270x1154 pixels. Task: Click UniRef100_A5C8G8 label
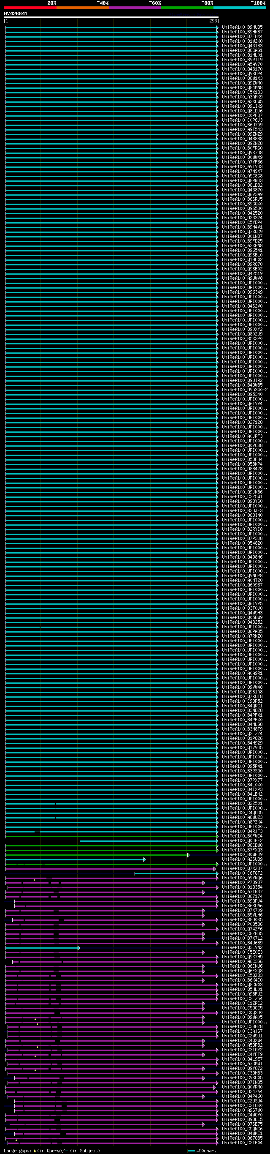tap(242, 176)
